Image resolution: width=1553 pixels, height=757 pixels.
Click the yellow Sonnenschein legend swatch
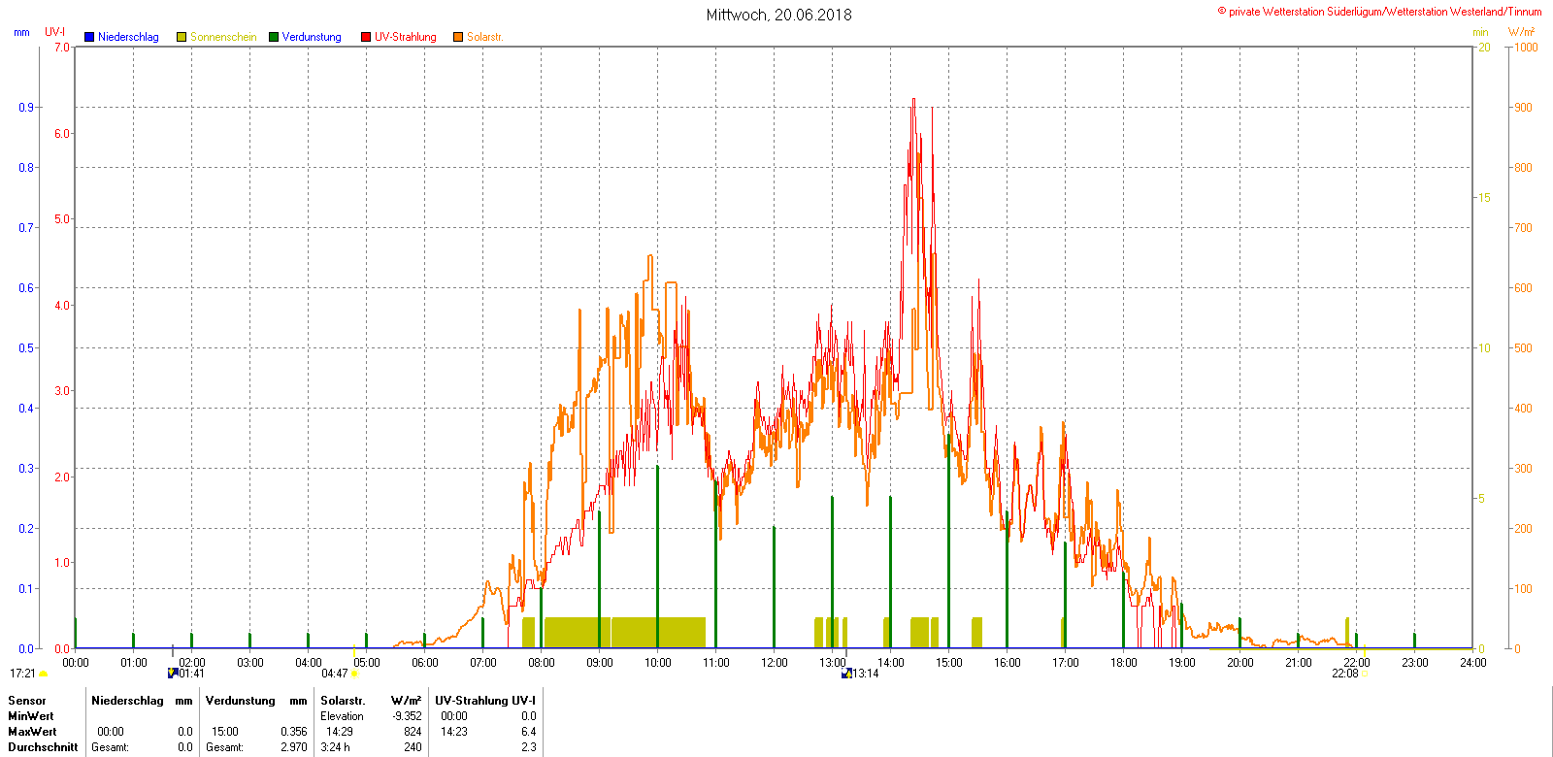(182, 37)
